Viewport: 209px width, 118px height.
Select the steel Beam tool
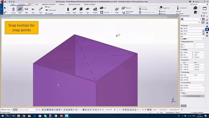20,10
